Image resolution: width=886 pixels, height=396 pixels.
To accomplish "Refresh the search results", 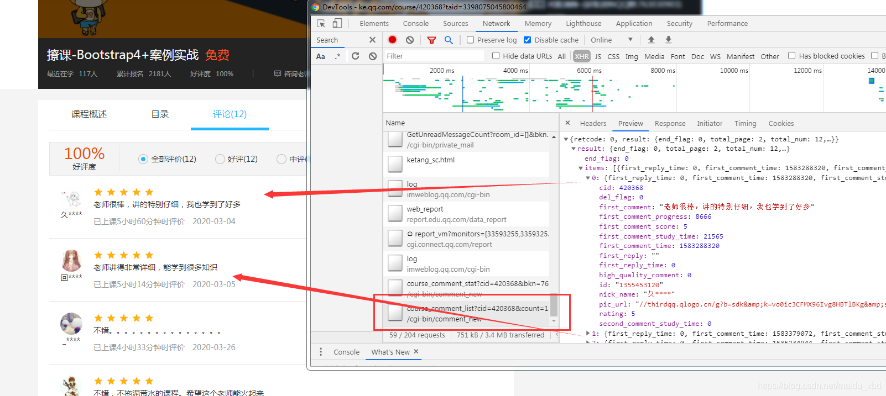I will [355, 56].
